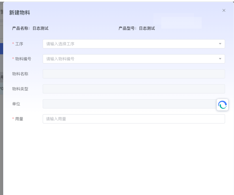Click the 单位 field label
This screenshot has height=195, width=234.
16,104
